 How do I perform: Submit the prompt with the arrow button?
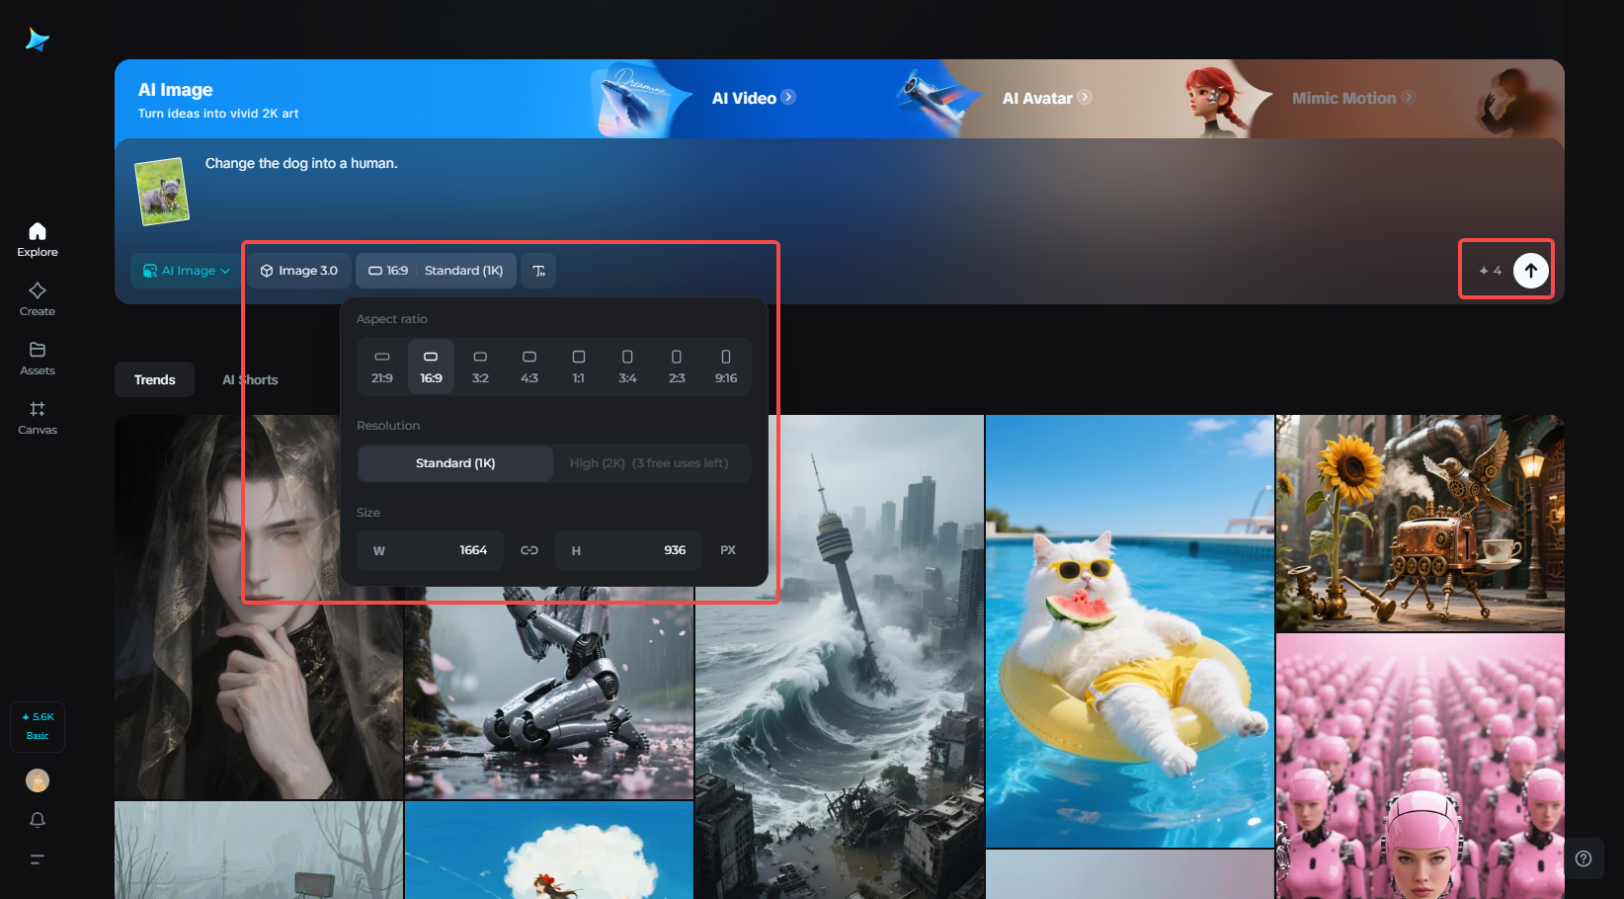pyautogui.click(x=1530, y=271)
